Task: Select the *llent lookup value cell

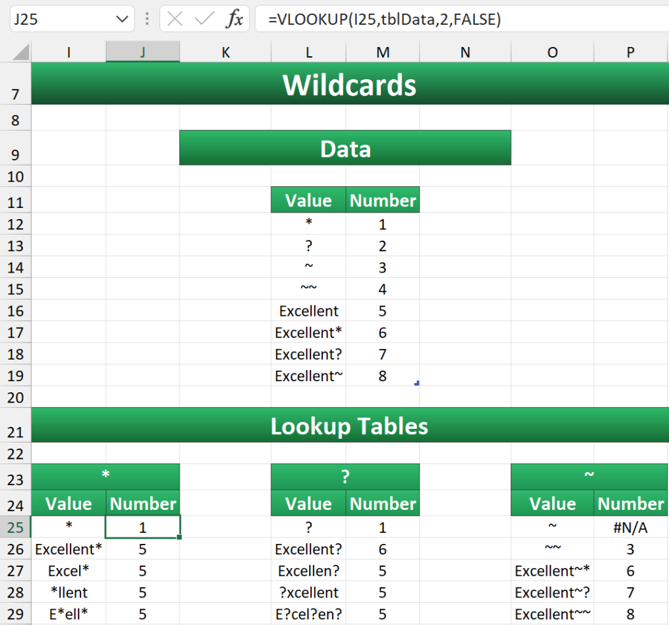Action: 69,592
